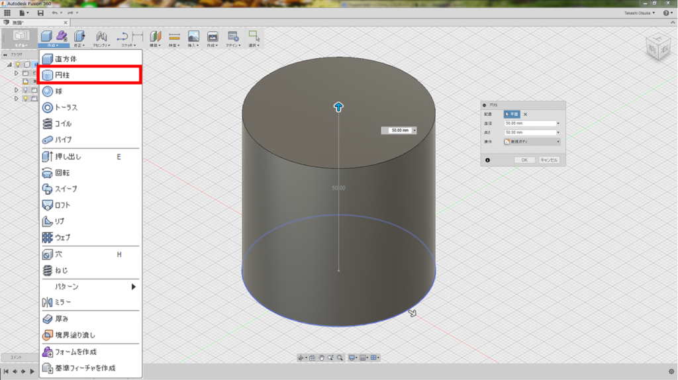
Task: Click the Inspect measure ruler icon
Action: (174, 36)
